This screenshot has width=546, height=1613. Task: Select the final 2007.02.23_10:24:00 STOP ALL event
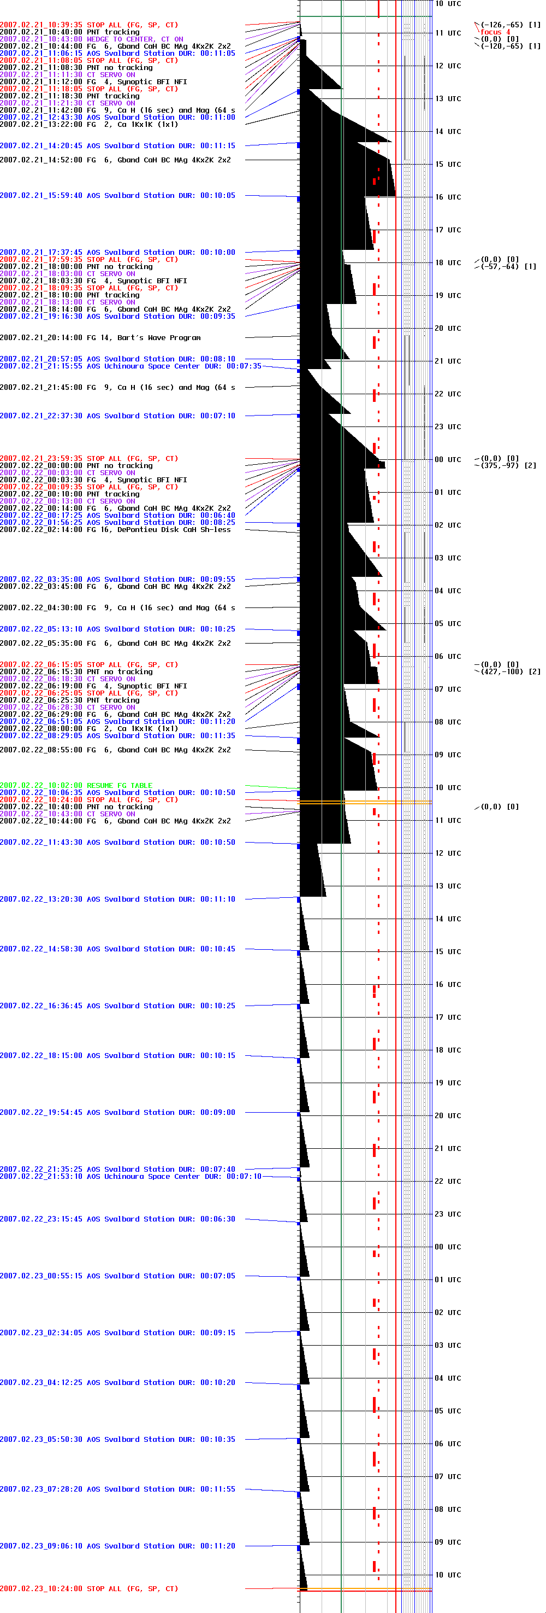[x=89, y=1588]
